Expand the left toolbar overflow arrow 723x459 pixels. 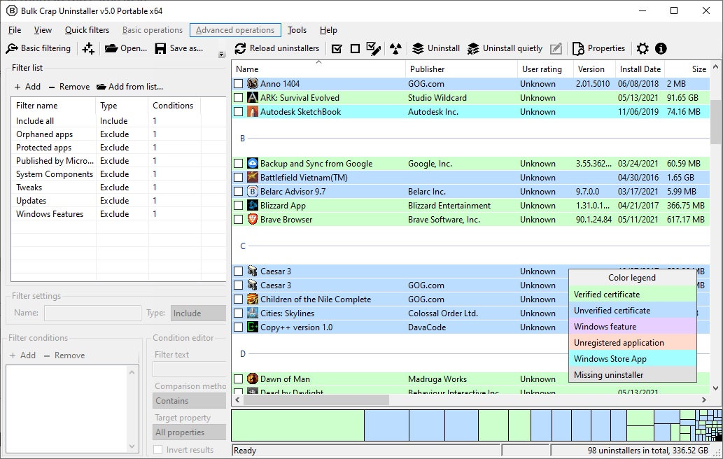point(221,55)
